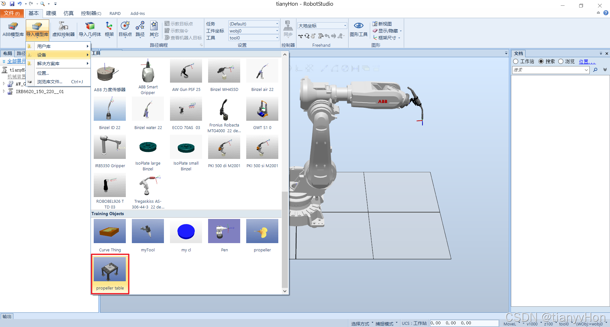The image size is (610, 327).
Task: Select the Pen training object
Action: [x=224, y=236]
